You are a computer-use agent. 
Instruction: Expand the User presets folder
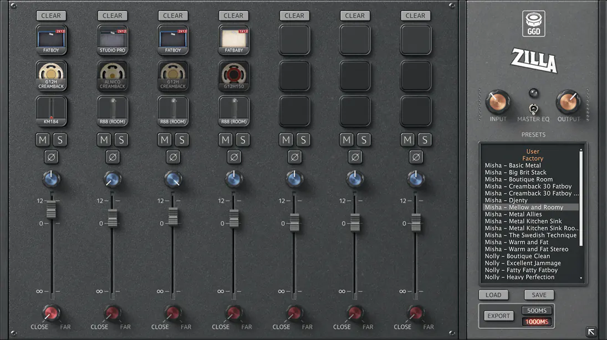(x=532, y=151)
